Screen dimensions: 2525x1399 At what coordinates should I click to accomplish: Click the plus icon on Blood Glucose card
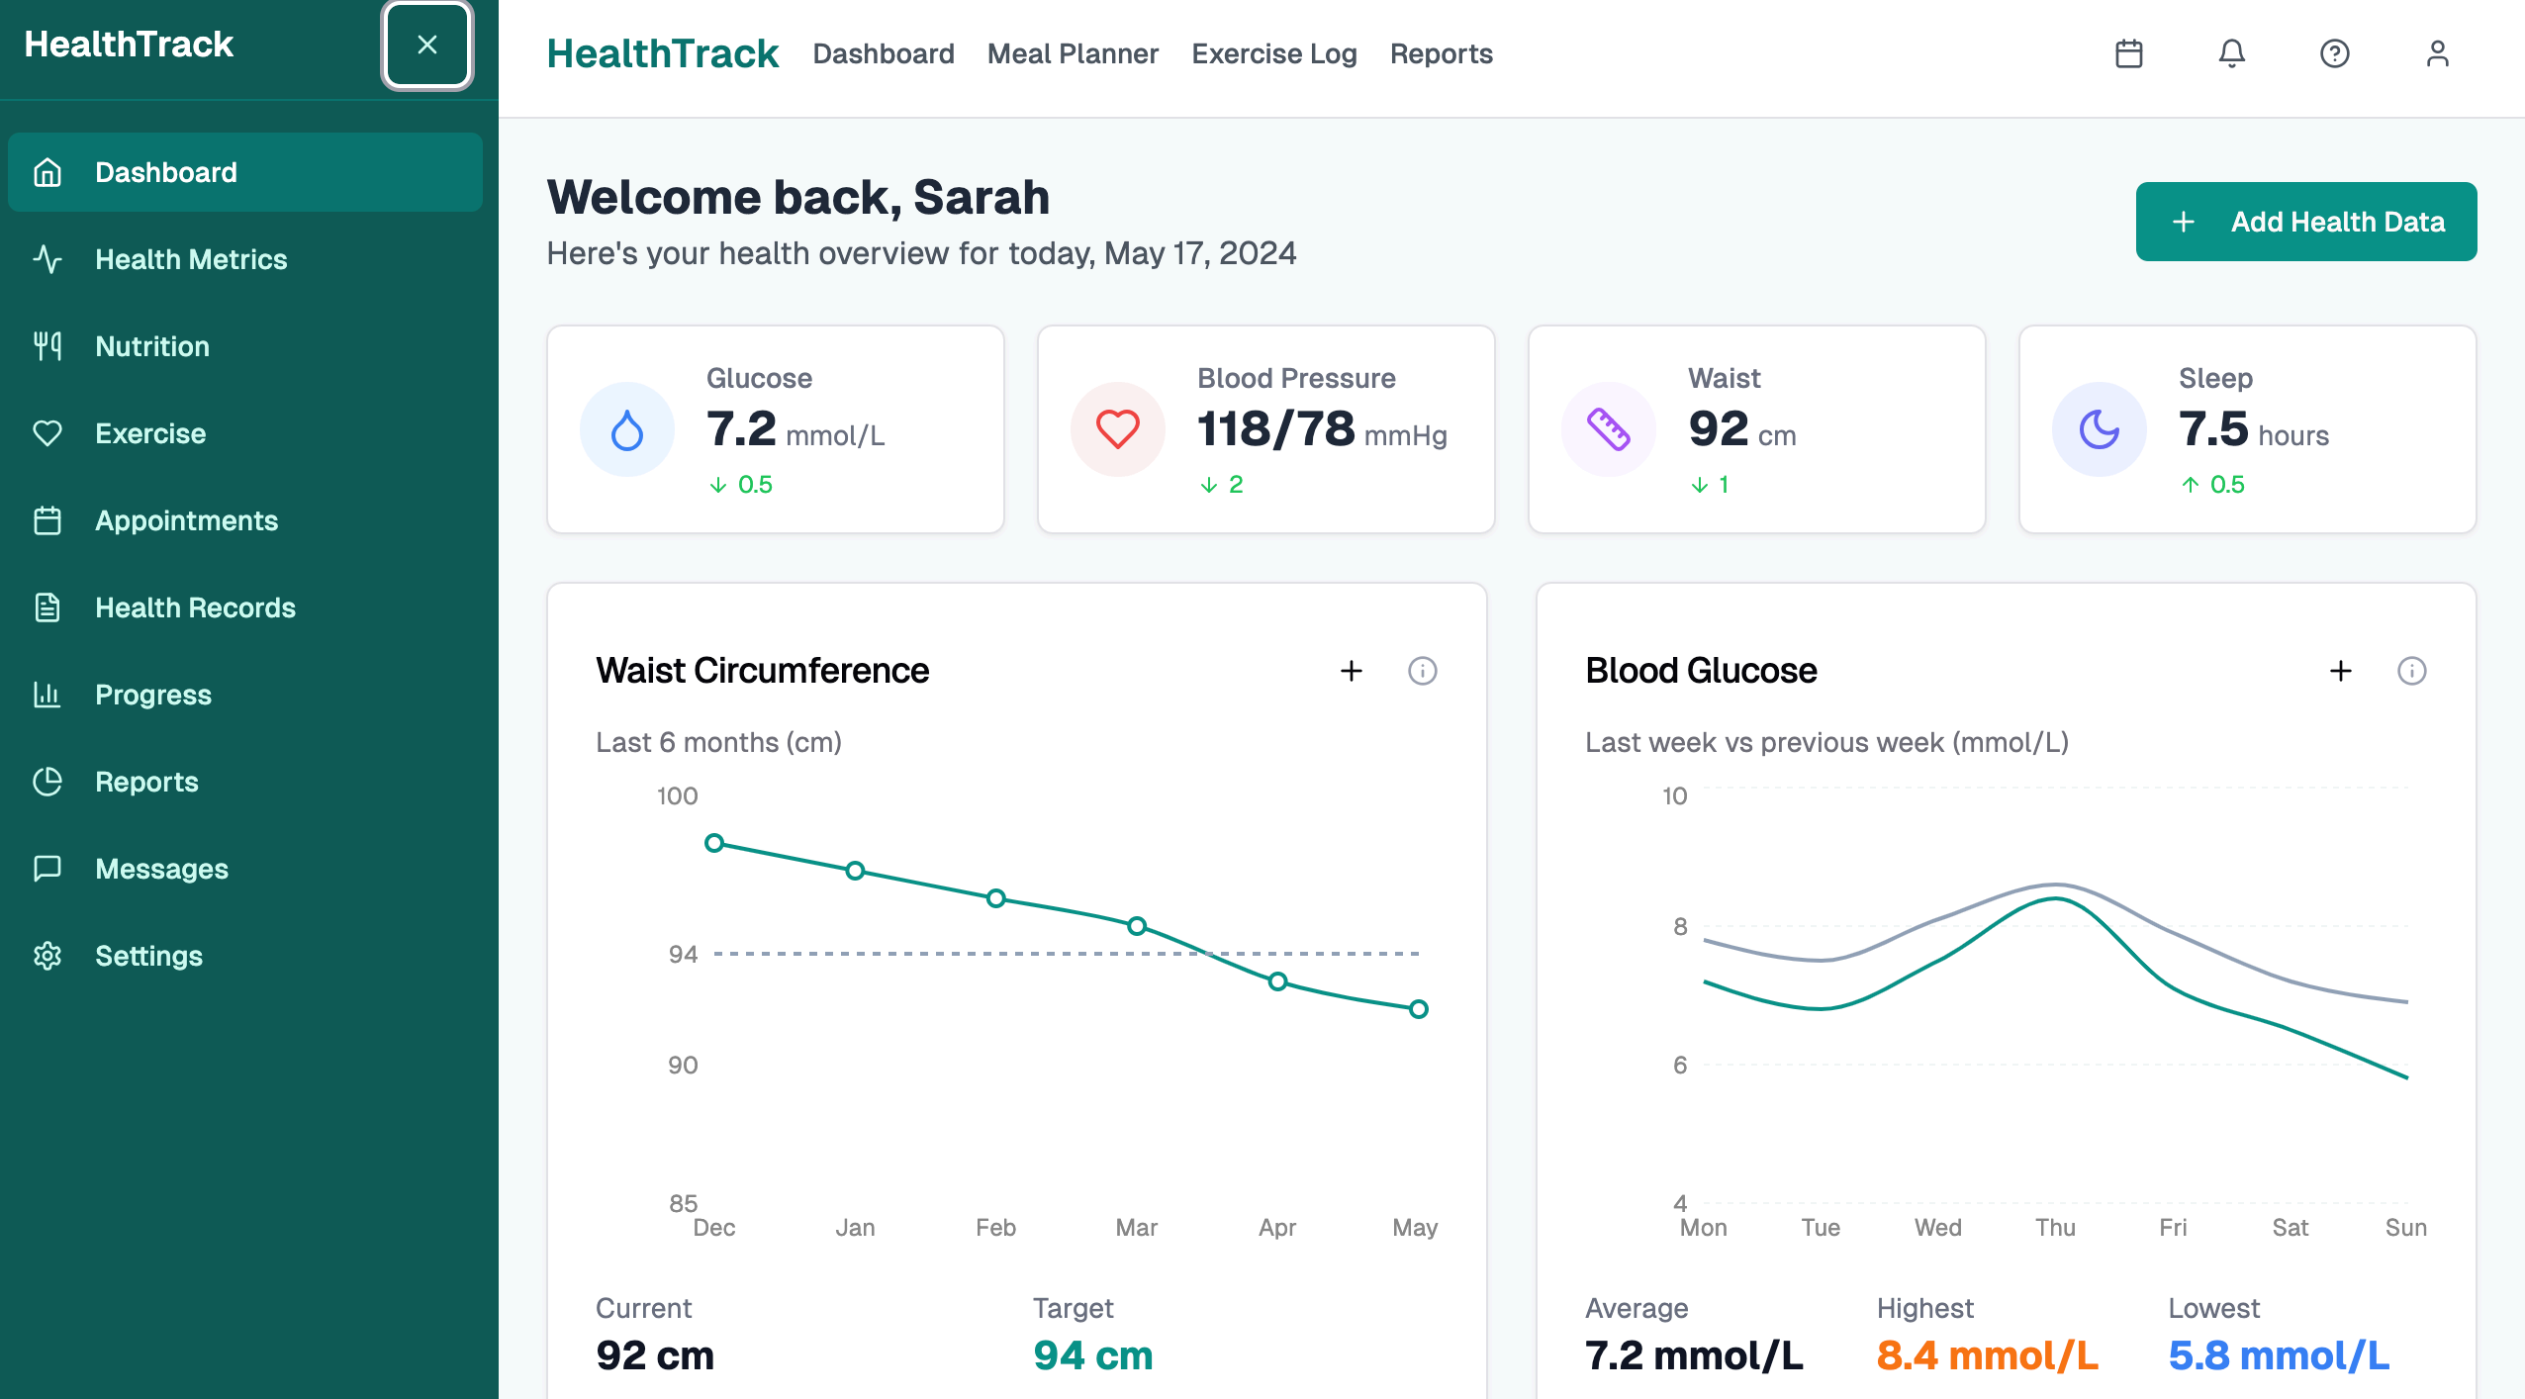tap(2341, 671)
